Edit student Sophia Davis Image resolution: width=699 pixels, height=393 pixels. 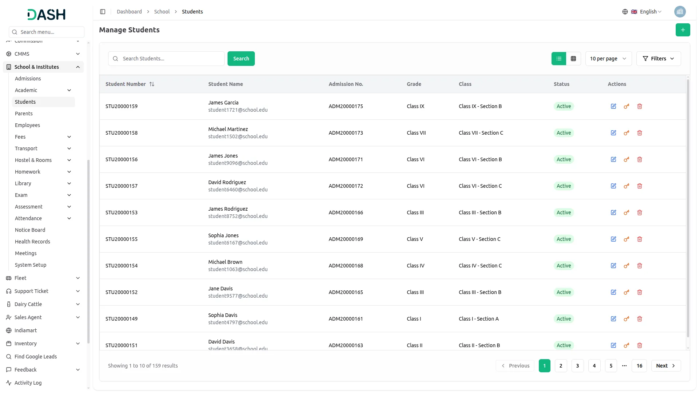click(x=613, y=319)
